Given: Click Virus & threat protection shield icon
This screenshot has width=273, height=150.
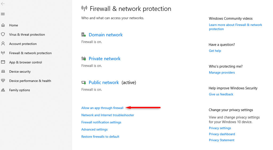Looking at the screenshot, I should pyautogui.click(x=3, y=34).
